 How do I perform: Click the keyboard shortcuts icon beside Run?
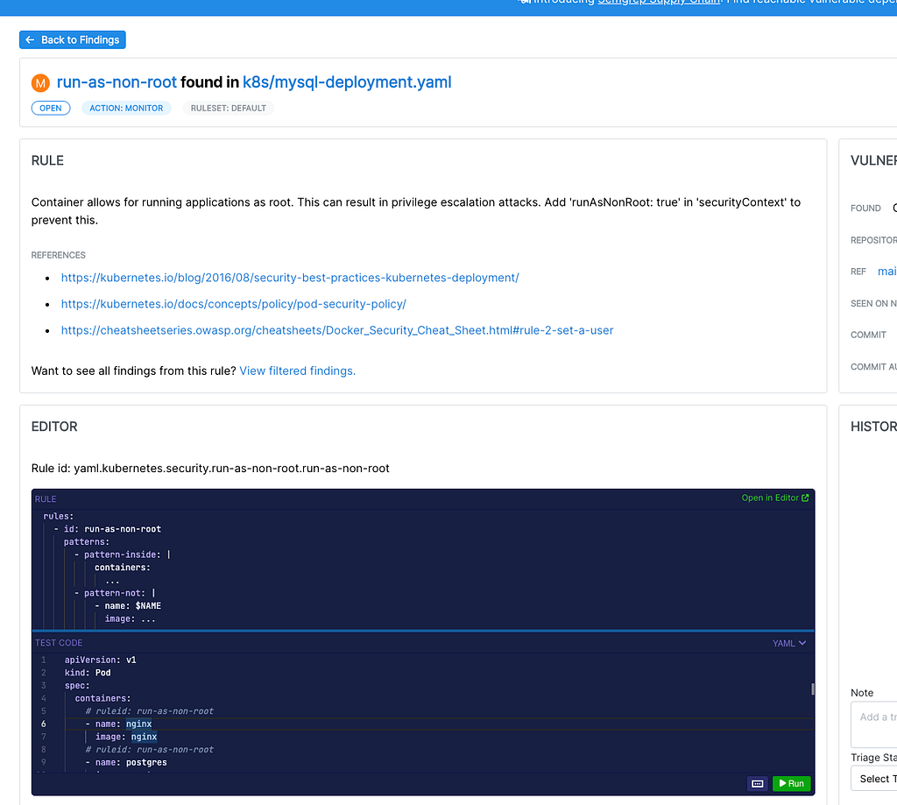(x=758, y=783)
